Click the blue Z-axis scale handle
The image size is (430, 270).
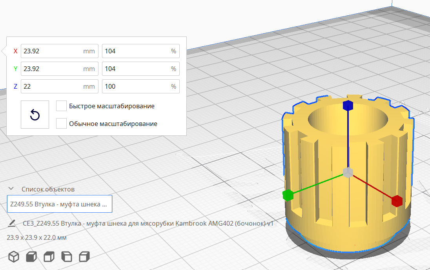[348, 106]
